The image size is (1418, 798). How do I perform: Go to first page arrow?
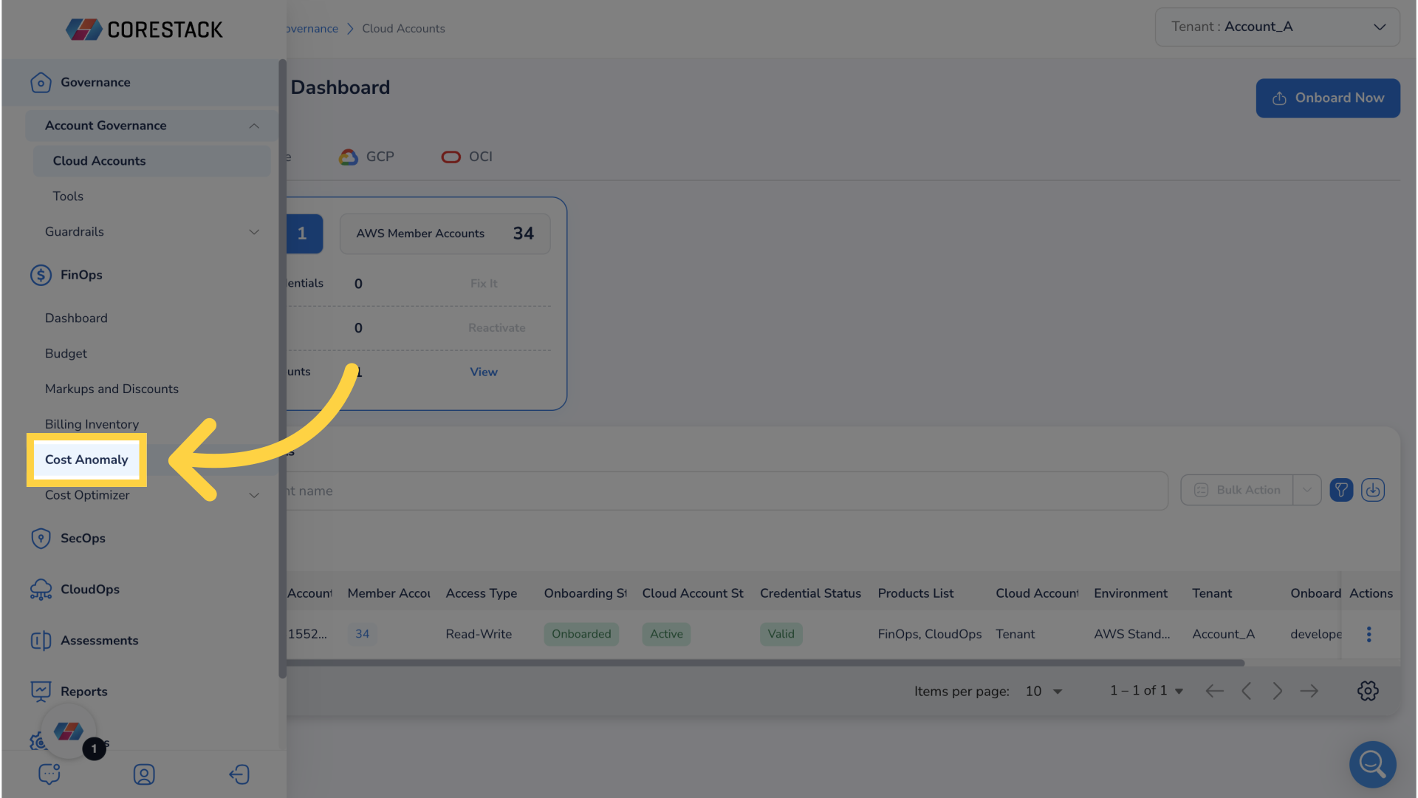tap(1214, 691)
